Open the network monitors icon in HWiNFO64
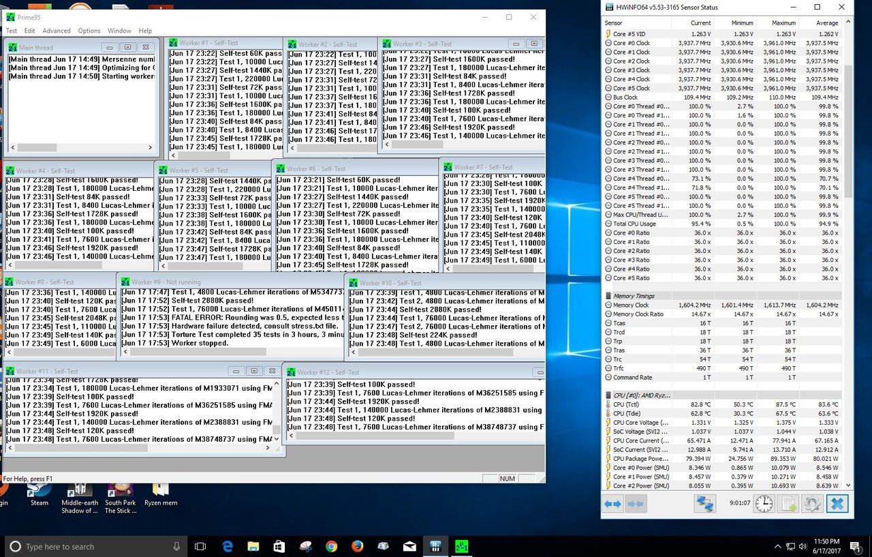 (704, 504)
